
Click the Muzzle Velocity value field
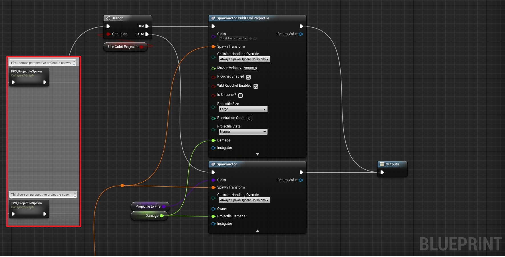coord(250,68)
